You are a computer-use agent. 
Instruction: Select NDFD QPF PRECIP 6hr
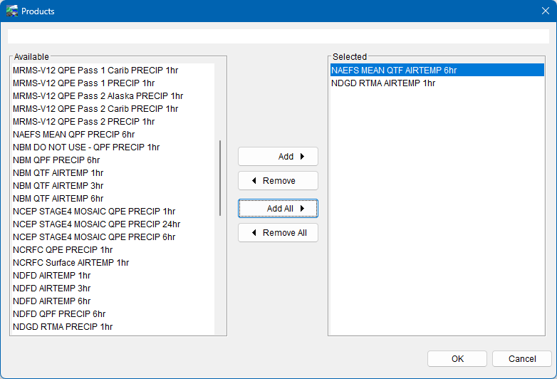click(x=113, y=313)
